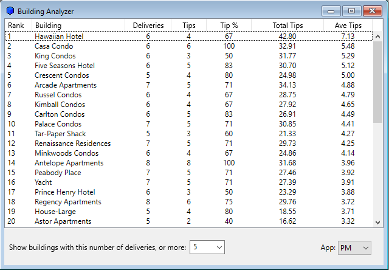This screenshot has height=270, width=389.
Task: Click the scrollbar up arrow
Action: click(x=377, y=36)
